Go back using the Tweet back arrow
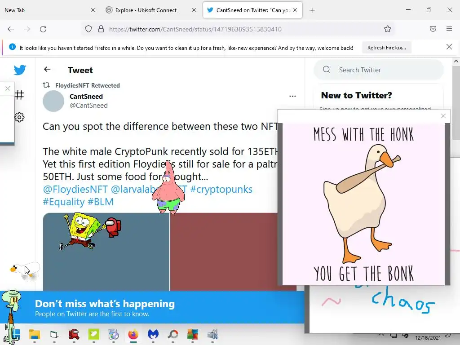Viewport: 460px width, 345px height. (x=47, y=69)
